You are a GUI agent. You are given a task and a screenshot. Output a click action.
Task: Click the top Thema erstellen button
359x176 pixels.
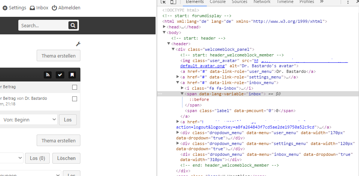pyautogui.click(x=58, y=56)
